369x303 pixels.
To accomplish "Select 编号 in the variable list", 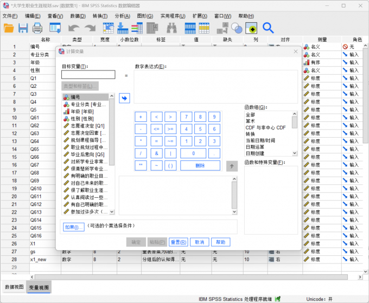I will tap(85, 97).
